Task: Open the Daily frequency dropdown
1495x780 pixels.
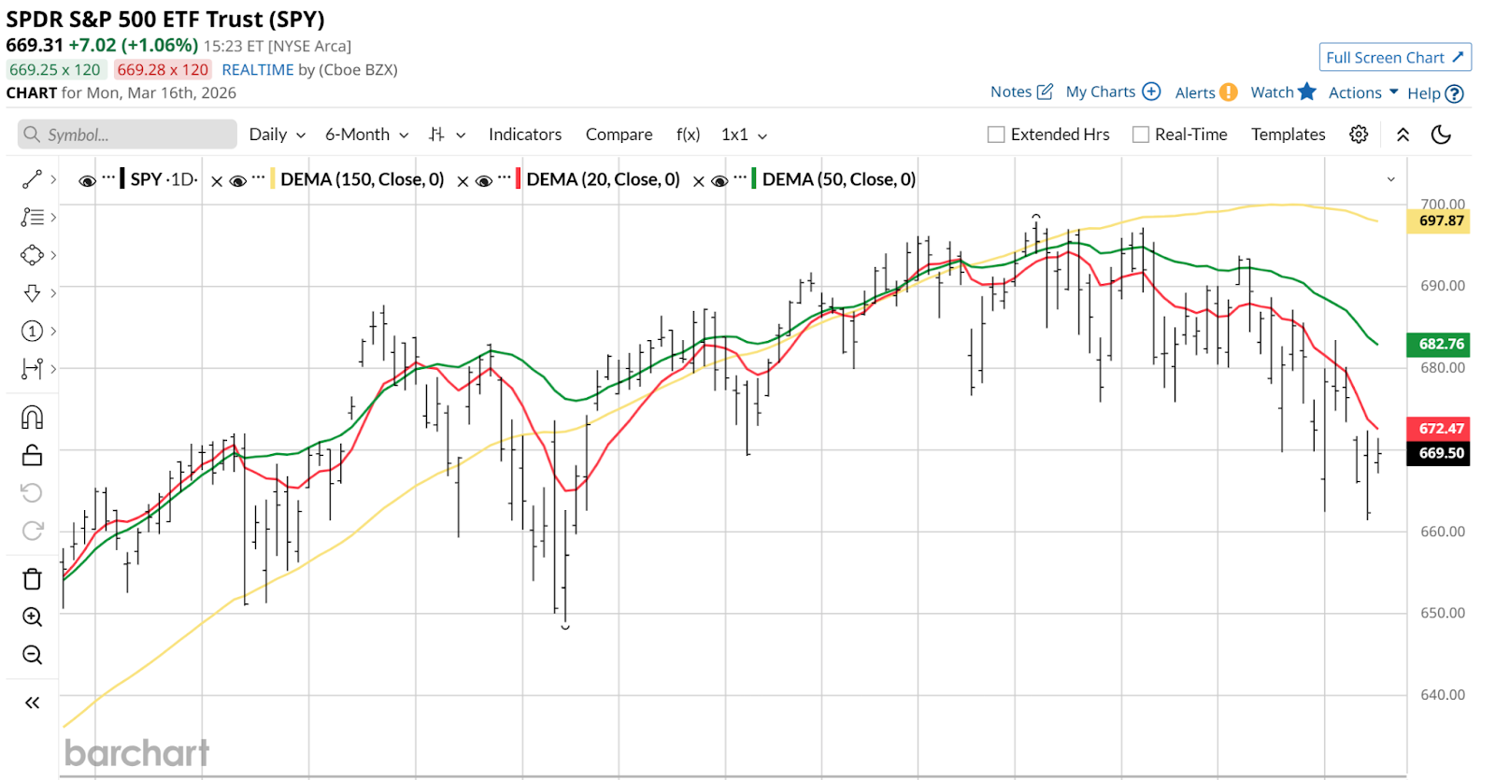Action: 277,135
